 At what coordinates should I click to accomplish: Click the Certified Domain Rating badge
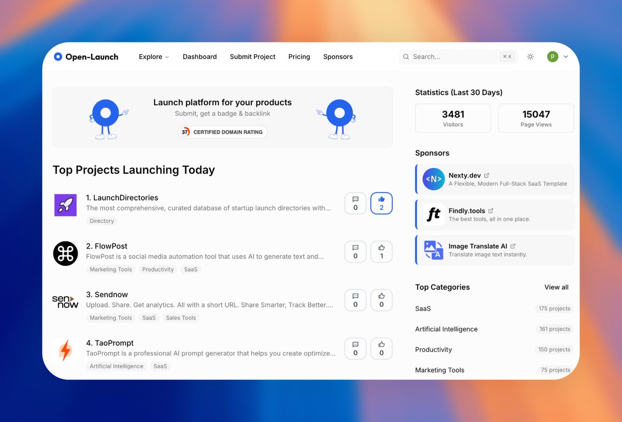pyautogui.click(x=222, y=132)
